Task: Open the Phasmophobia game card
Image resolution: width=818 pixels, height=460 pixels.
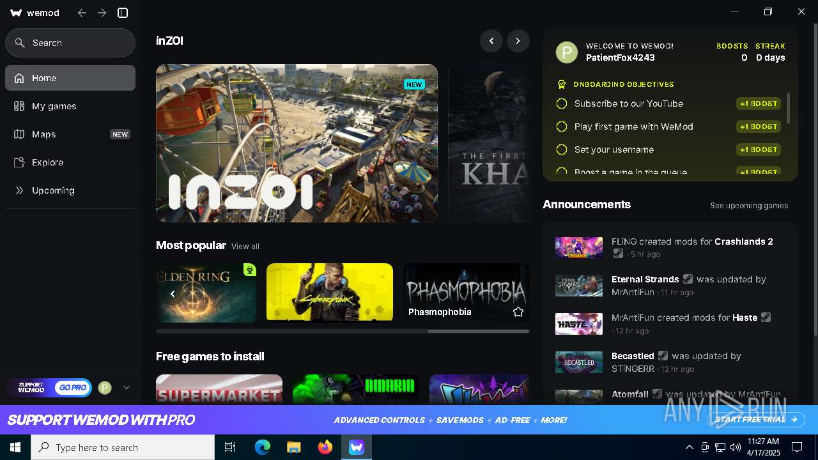Action: click(x=466, y=292)
